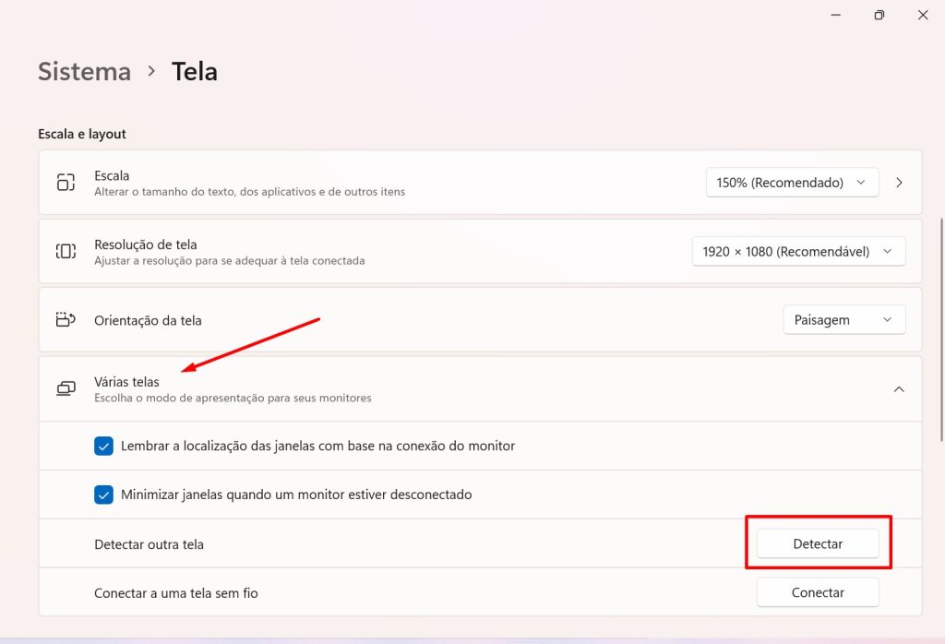945x644 pixels.
Task: Click the Resolução de tela icon
Action: (66, 250)
